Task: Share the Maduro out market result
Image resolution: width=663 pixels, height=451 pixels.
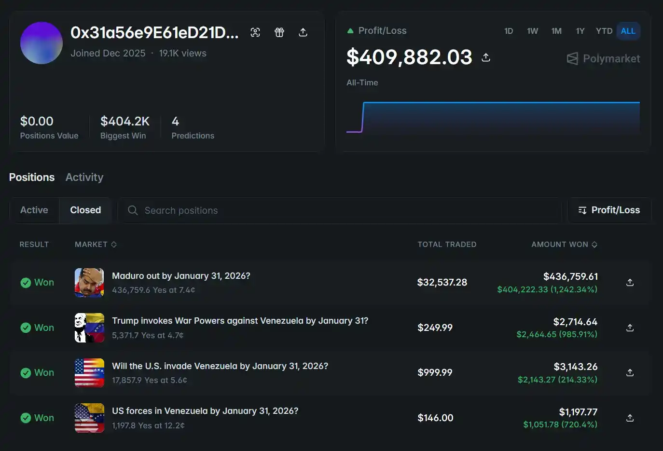Action: [x=630, y=283]
